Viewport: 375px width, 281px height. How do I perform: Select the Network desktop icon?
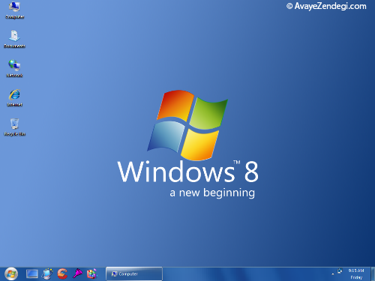(x=14, y=68)
